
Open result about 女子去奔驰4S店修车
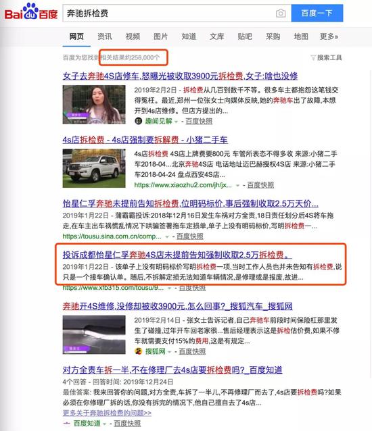tap(180, 76)
